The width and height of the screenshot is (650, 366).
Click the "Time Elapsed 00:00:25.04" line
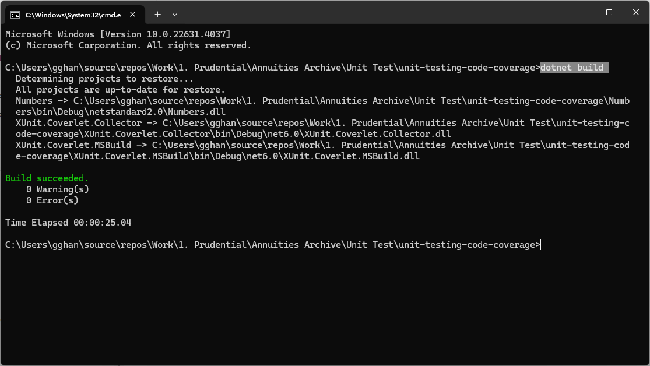[x=68, y=223]
